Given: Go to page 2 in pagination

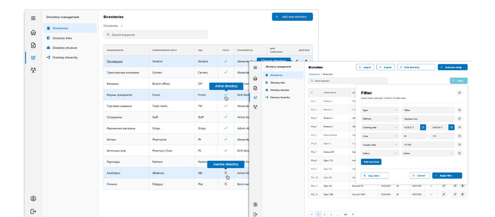Looking at the screenshot, I should point(324,214).
